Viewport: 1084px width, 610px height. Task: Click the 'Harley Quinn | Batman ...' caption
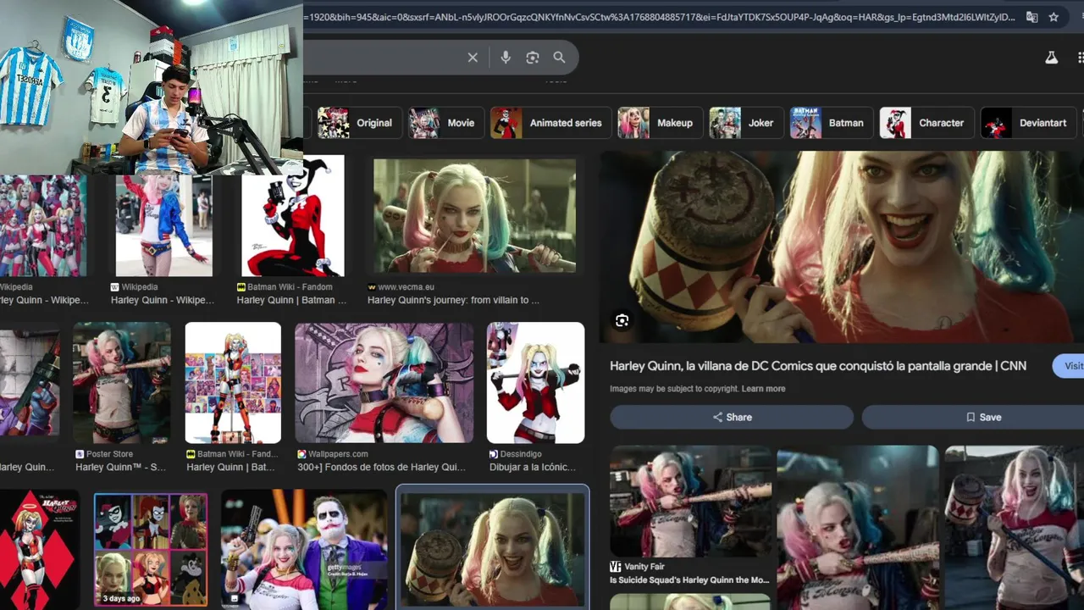click(x=291, y=300)
